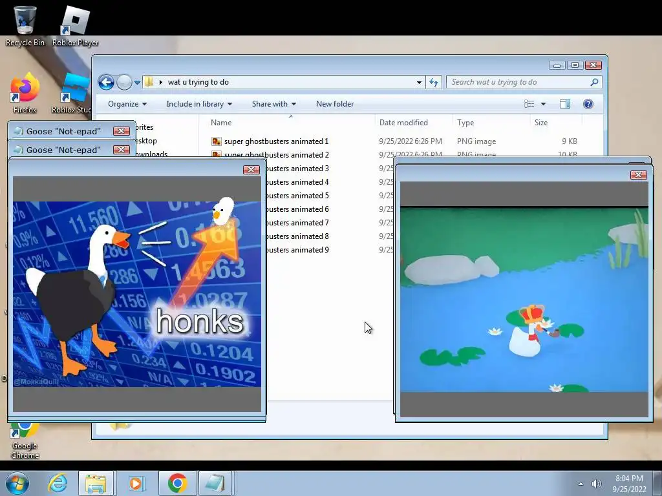Screen dimensions: 662x496
Task: Expand the address bar history dropdown
Action: [419, 82]
